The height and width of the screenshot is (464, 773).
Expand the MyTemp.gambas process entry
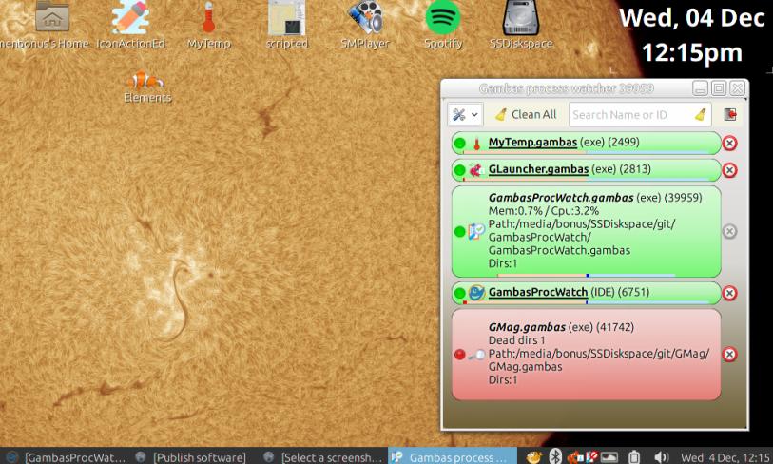click(532, 143)
